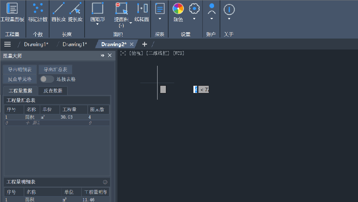This screenshot has width=358, height=202.
Task: Close the 图量大师 panel
Action: (110, 55)
